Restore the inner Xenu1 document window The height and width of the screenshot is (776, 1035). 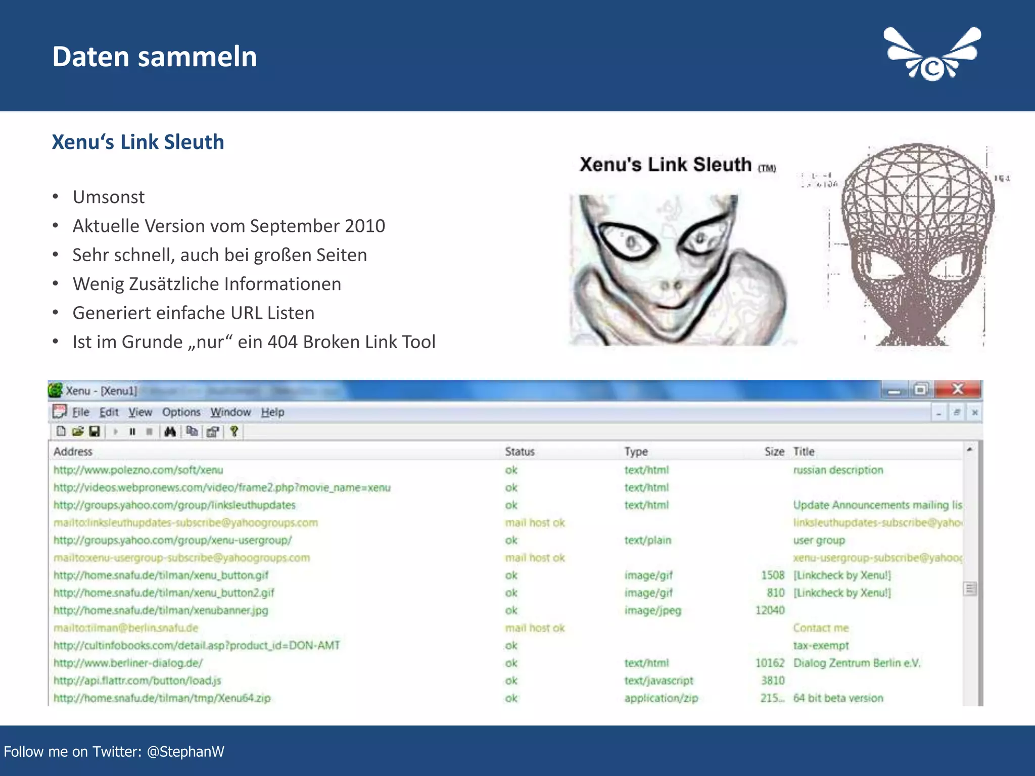(956, 413)
